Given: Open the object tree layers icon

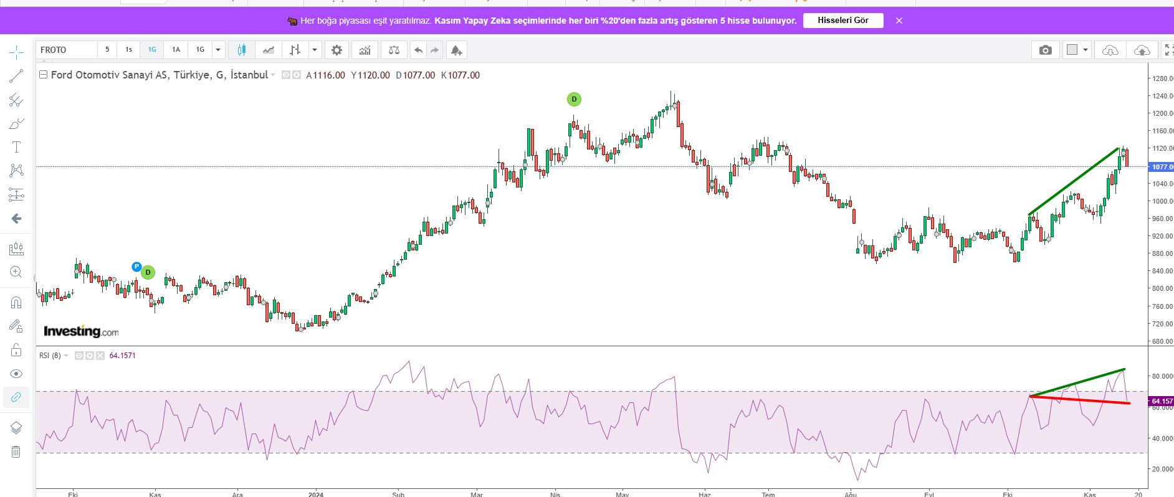Looking at the screenshot, I should pyautogui.click(x=16, y=428).
